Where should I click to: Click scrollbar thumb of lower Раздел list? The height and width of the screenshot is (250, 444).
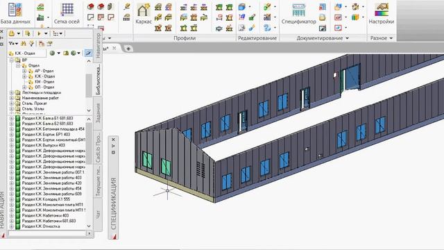click(x=89, y=144)
